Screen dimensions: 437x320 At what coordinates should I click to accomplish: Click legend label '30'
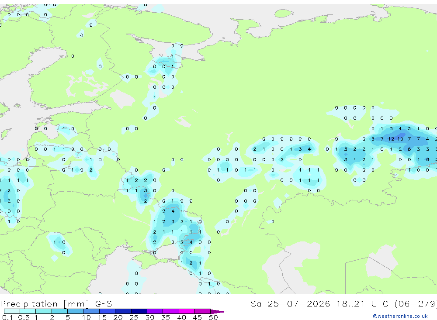[x=149, y=317]
